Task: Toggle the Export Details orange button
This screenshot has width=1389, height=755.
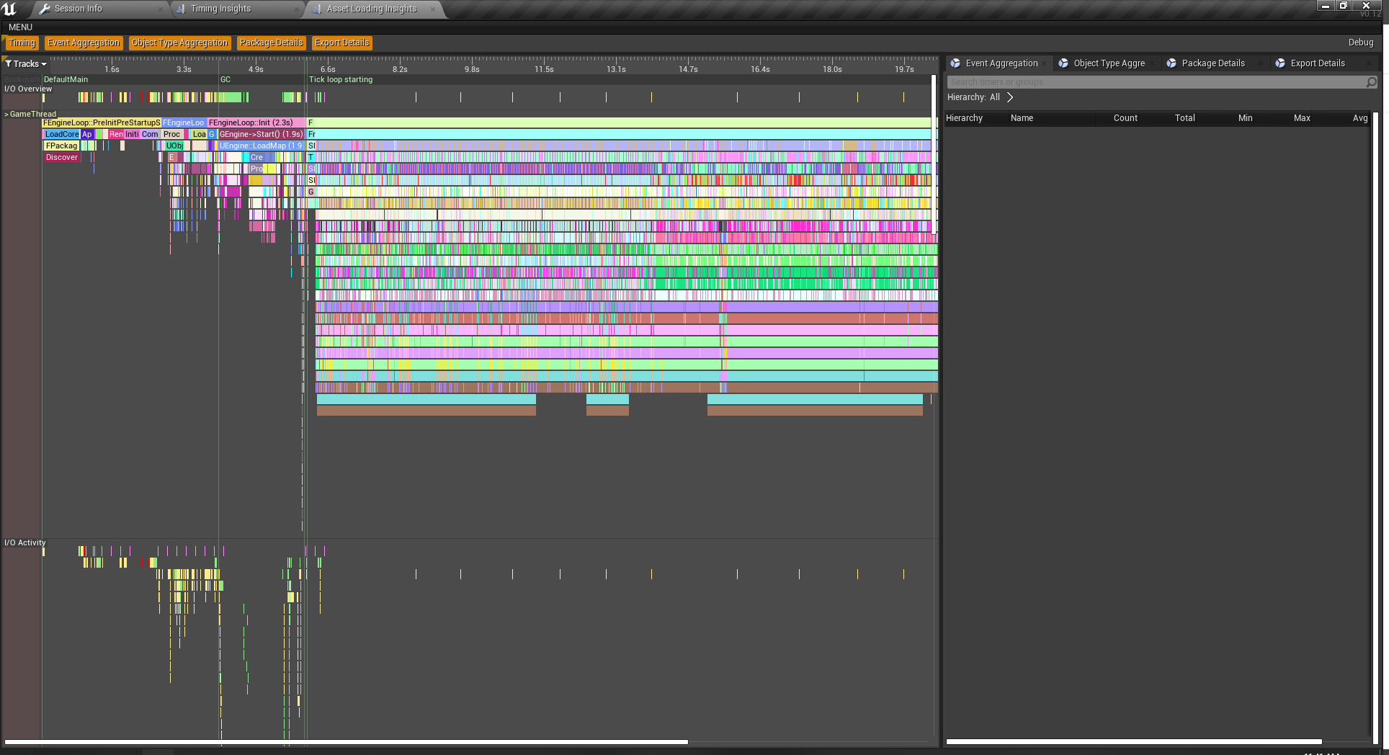Action: (x=342, y=43)
